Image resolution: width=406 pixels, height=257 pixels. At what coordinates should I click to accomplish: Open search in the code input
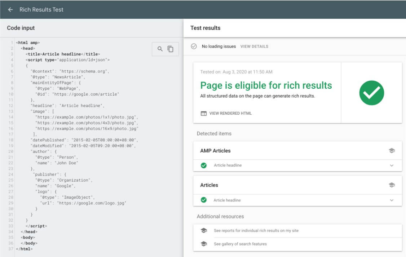(x=160, y=49)
